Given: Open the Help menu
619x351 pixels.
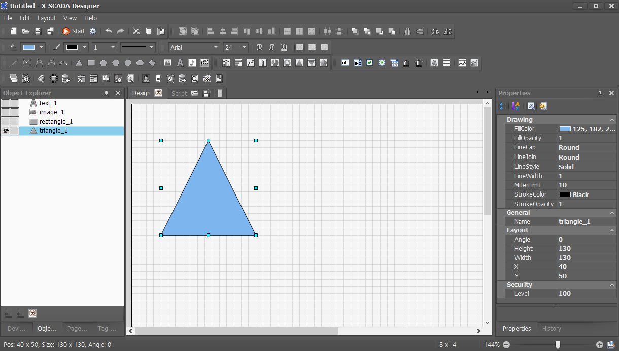Looking at the screenshot, I should coord(90,18).
